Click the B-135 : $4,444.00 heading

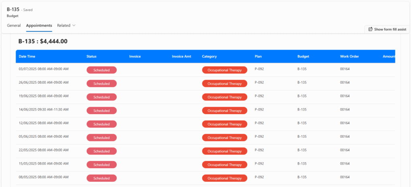[43, 41]
